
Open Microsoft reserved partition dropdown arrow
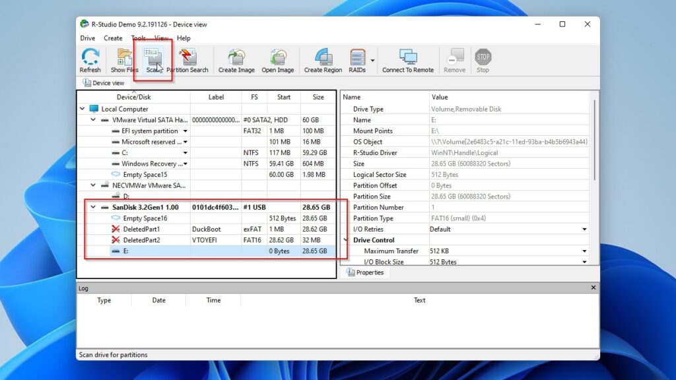pyautogui.click(x=186, y=142)
